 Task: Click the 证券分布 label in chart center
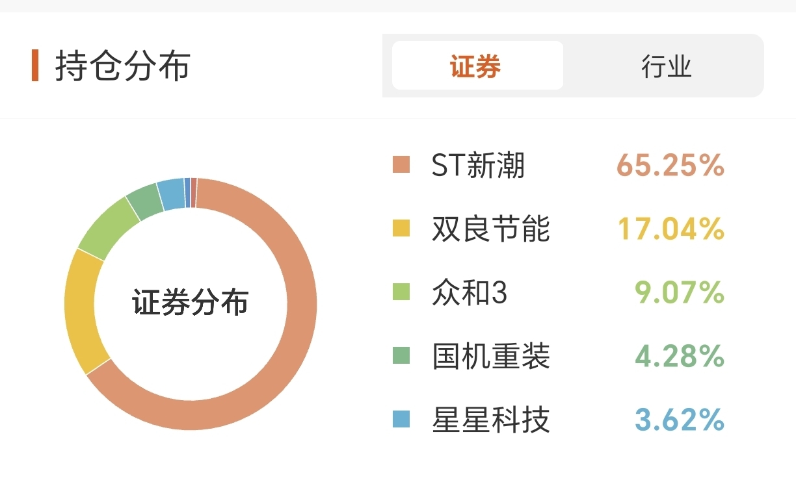191,303
